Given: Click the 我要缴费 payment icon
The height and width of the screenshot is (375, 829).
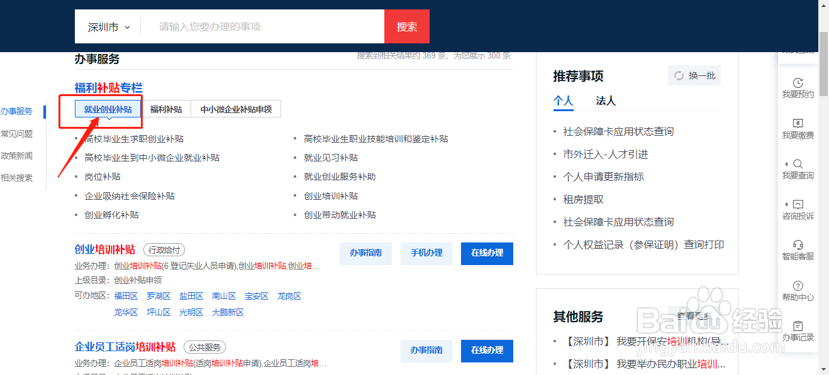Looking at the screenshot, I should pos(798,129).
